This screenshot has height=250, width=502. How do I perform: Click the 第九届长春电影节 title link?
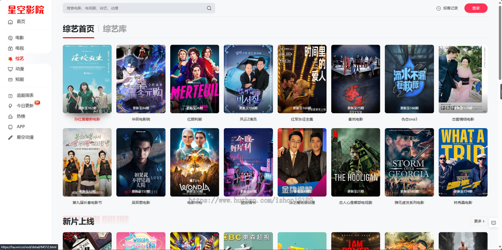[x=87, y=202]
